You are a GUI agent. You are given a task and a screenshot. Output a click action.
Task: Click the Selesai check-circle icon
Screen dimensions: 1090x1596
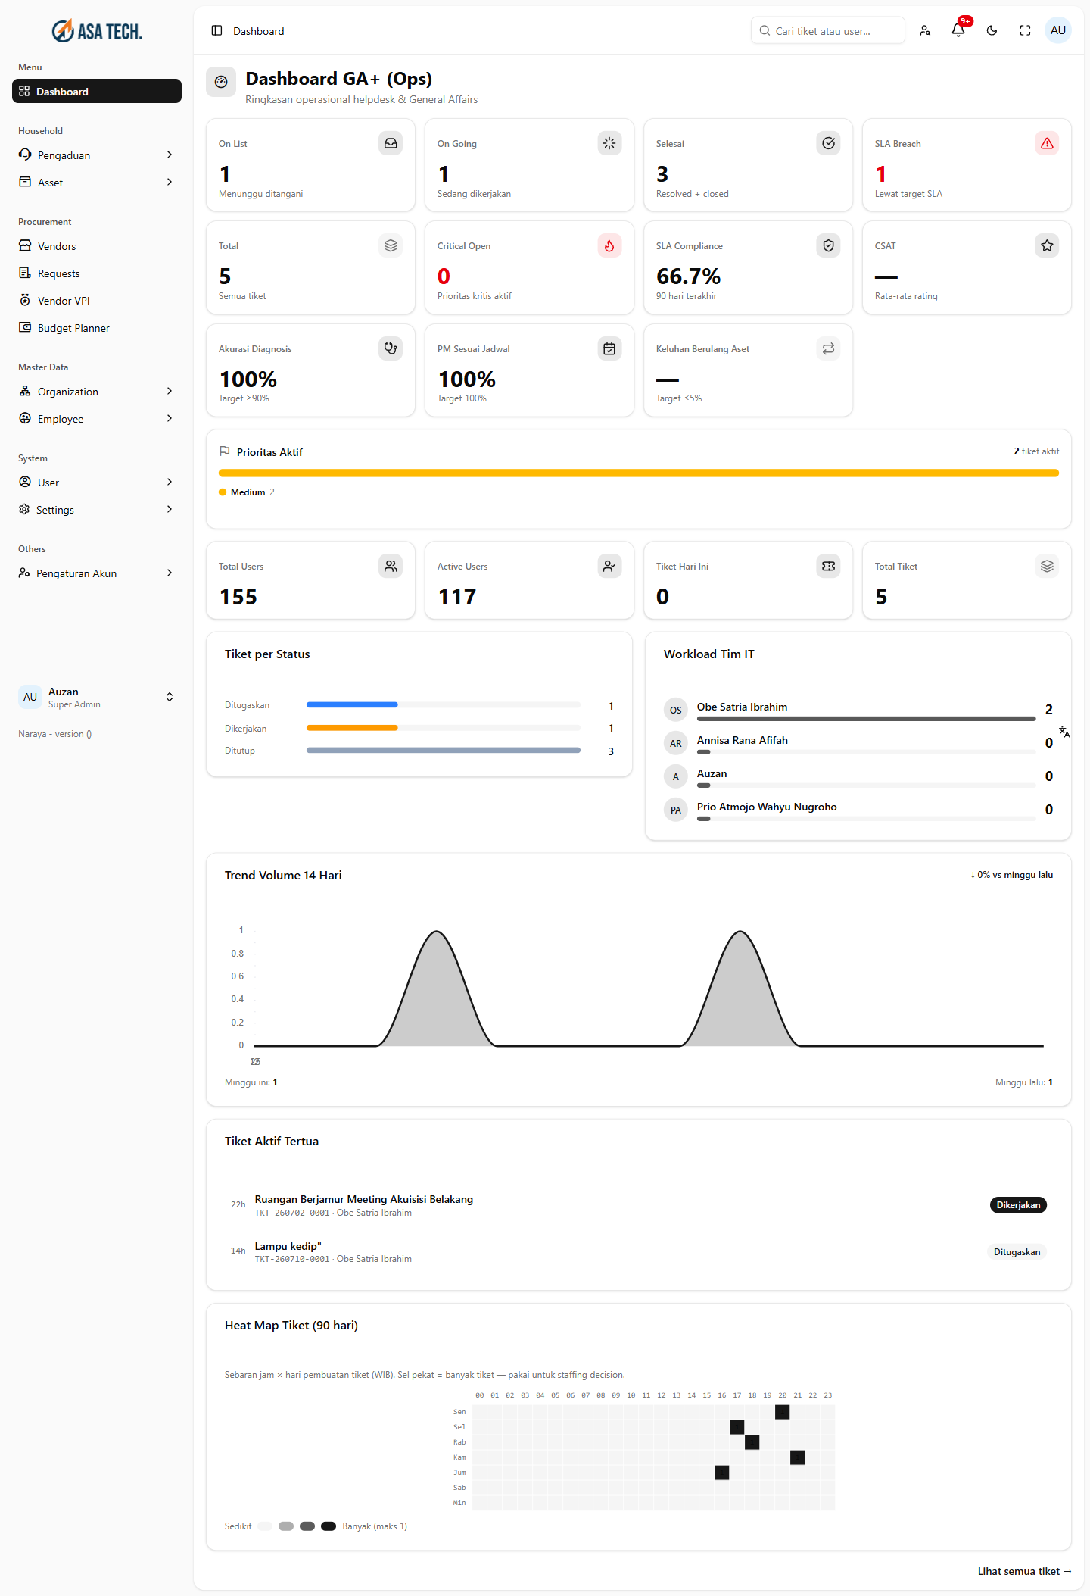pos(828,143)
